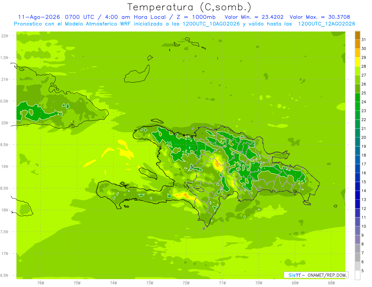372x287 pixels.
Task: Click the colorbar label "5"
Action: click(x=363, y=271)
